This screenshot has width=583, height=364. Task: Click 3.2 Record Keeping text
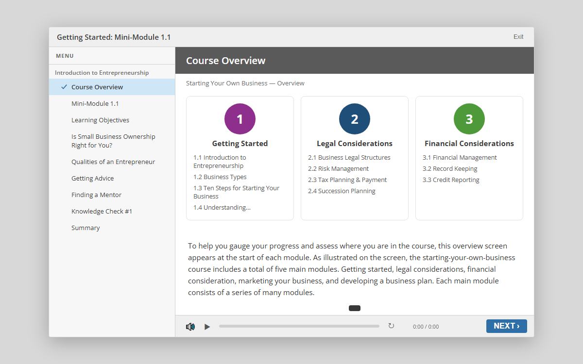450,168
